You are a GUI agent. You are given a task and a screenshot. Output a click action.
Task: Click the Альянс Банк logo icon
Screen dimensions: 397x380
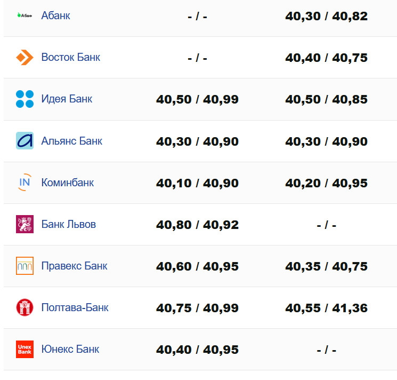click(x=25, y=141)
